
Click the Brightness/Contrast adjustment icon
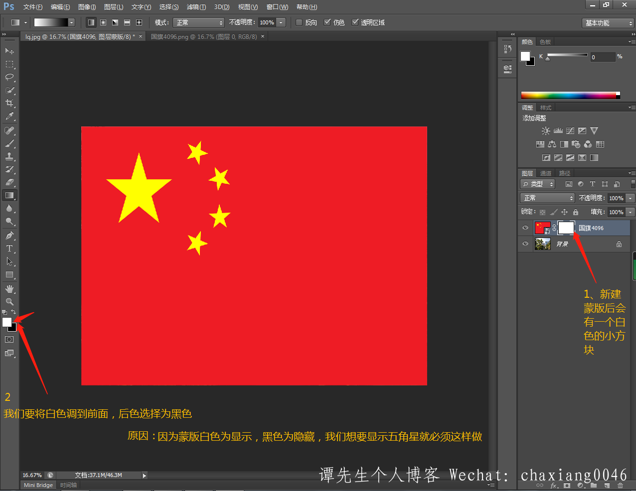click(x=546, y=131)
